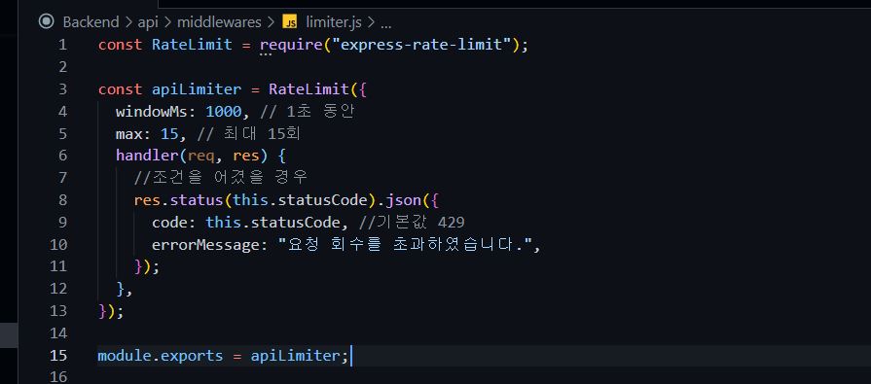This screenshot has width=871, height=384.
Task: Click apiLimiter declaration on line 3
Action: [x=196, y=88]
